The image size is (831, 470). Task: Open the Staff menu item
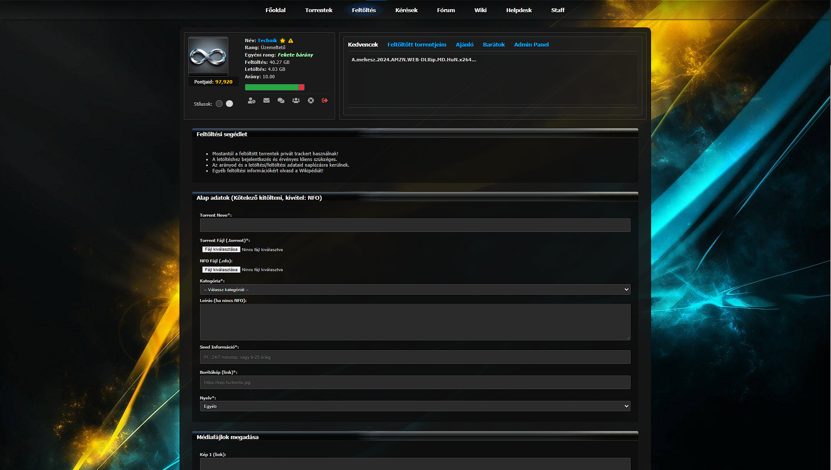point(558,10)
